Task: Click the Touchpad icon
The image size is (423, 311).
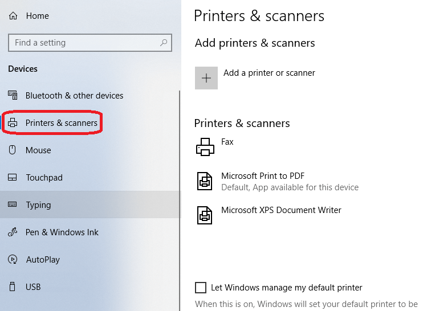Action: coord(13,177)
